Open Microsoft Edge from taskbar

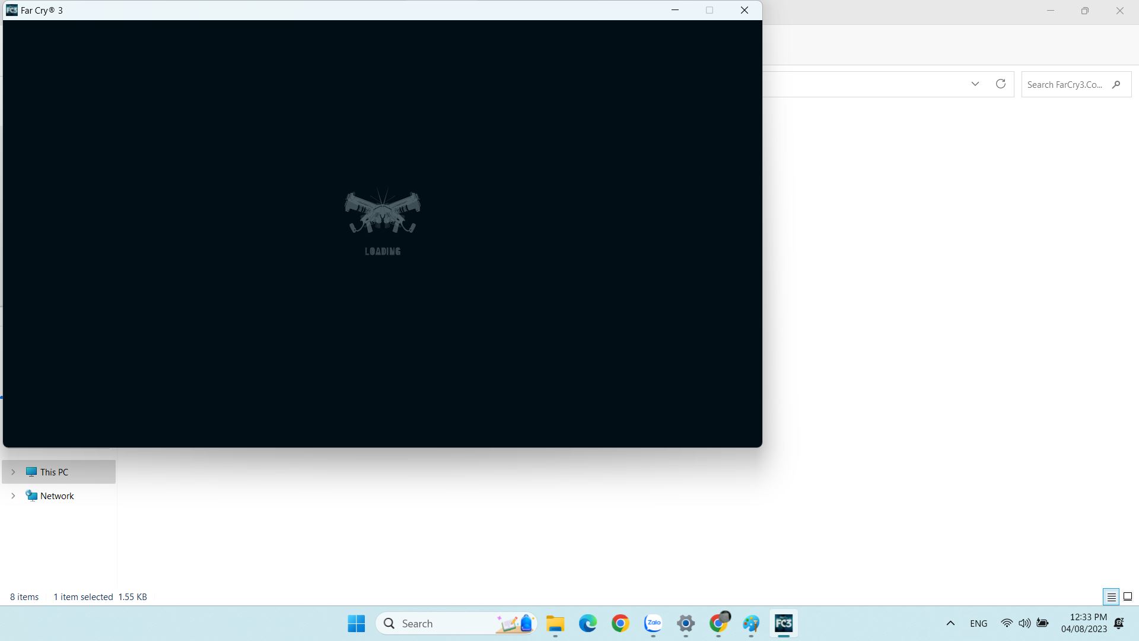coord(587,623)
